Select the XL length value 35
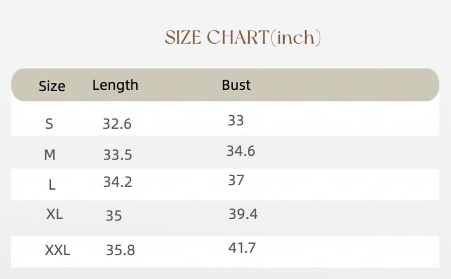 click(114, 216)
